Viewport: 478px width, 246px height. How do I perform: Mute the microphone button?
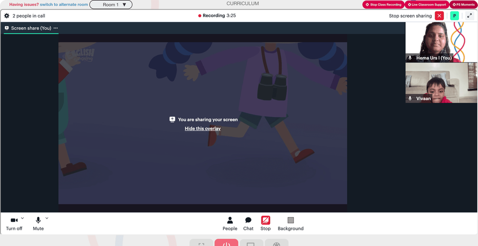(38, 224)
